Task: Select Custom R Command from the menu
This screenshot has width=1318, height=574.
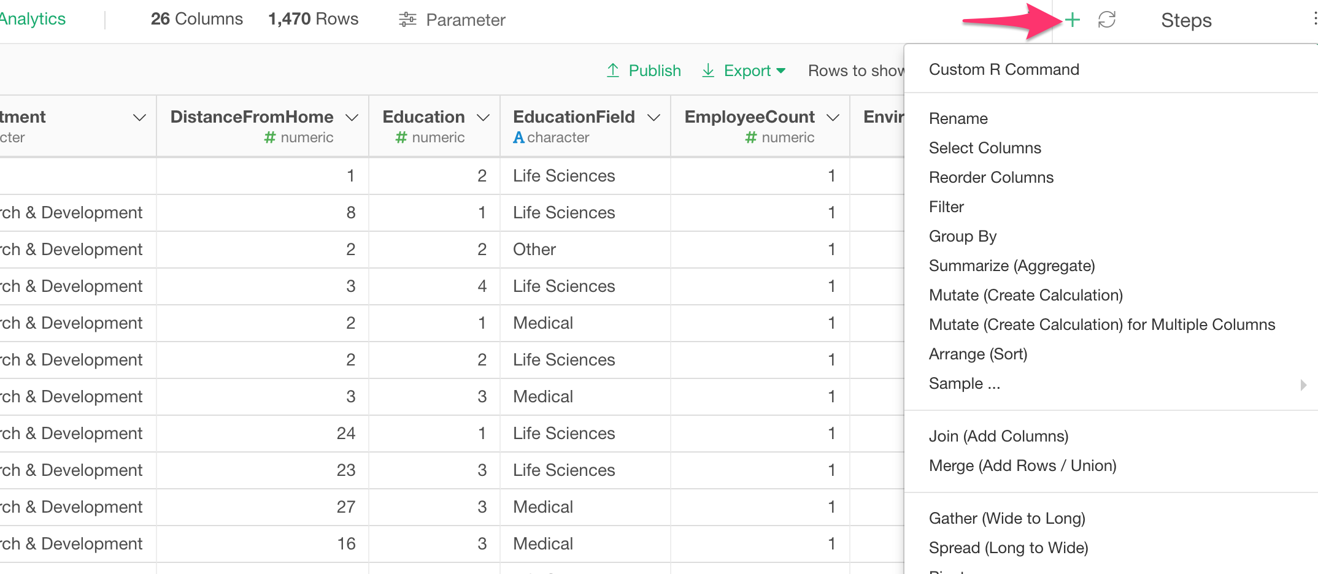Action: (1004, 69)
